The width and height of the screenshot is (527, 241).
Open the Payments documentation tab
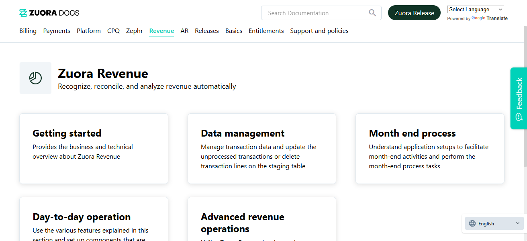[x=56, y=31]
